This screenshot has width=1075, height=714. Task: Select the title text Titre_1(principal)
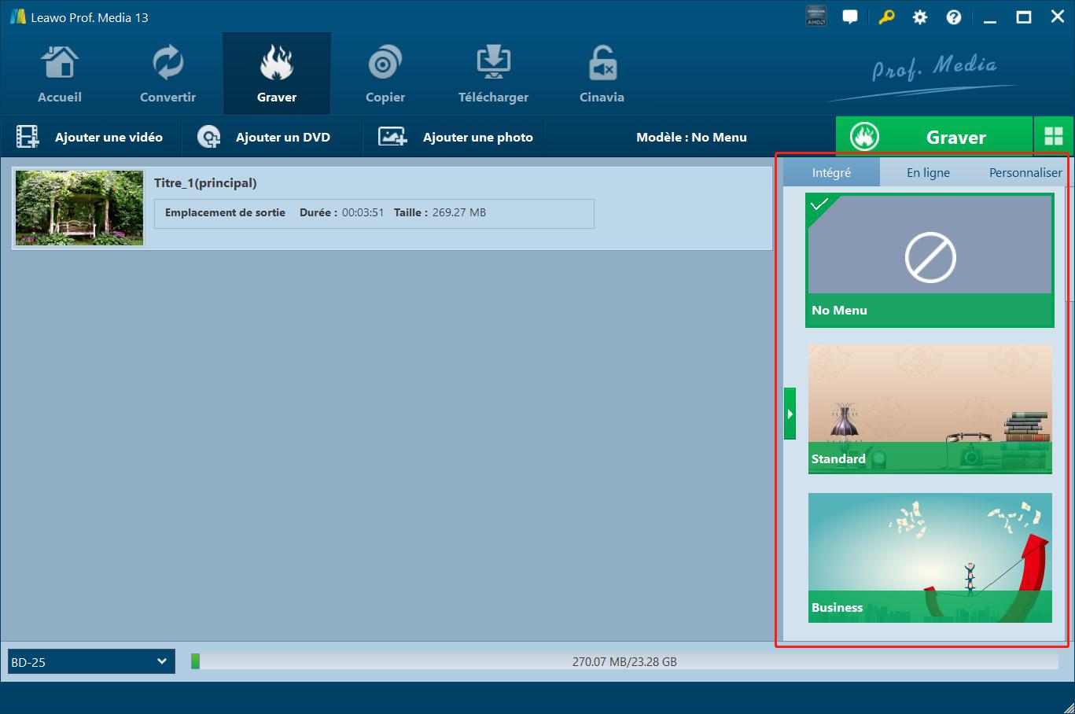pos(205,183)
